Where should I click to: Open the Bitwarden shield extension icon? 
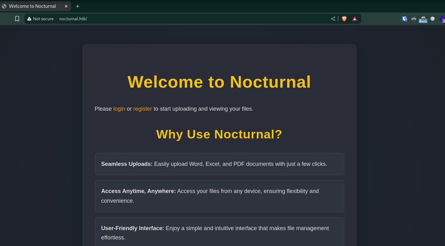coord(405,19)
